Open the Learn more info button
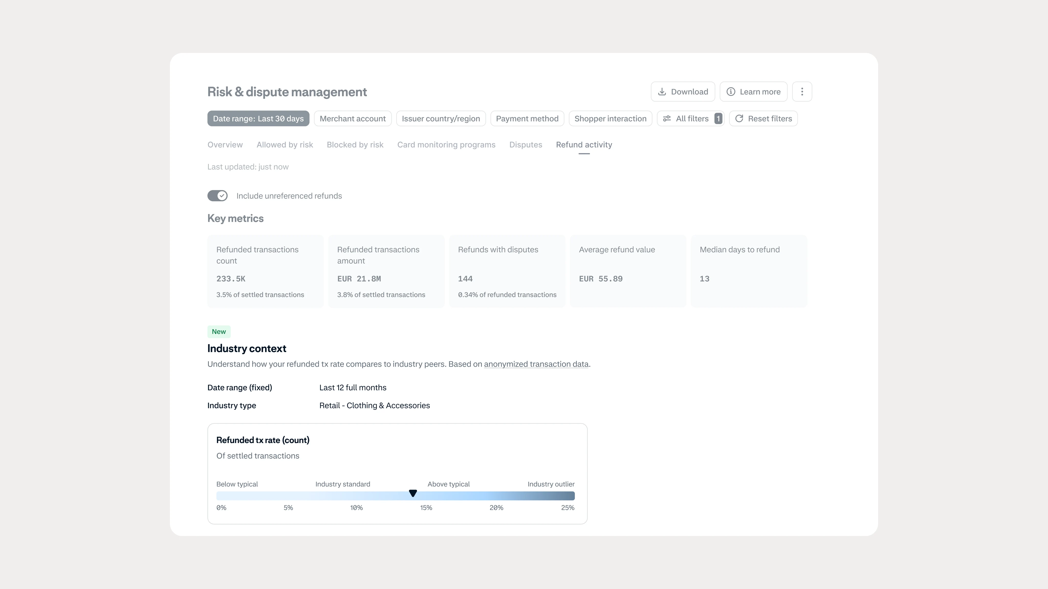 point(754,92)
